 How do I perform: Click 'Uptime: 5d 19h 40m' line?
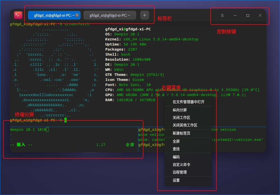click(126, 44)
